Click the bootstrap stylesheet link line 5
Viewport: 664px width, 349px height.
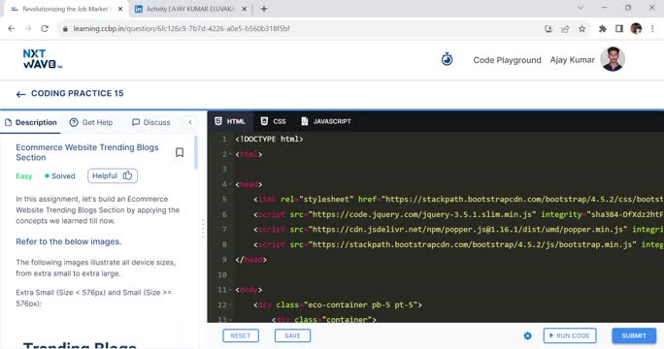tap(458, 200)
